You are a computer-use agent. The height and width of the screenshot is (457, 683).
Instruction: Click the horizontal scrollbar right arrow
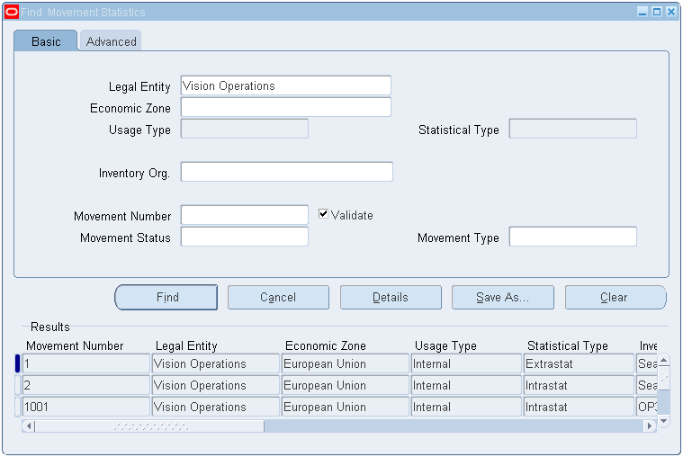pyautogui.click(x=650, y=426)
